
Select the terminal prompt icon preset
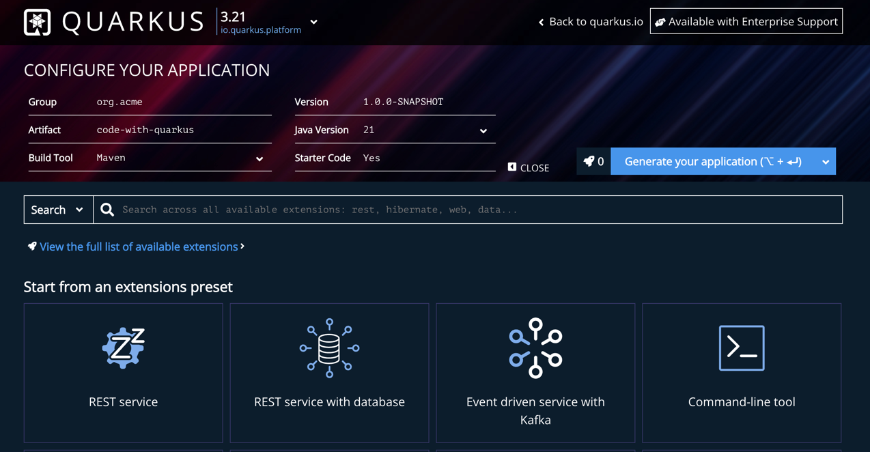(742, 348)
